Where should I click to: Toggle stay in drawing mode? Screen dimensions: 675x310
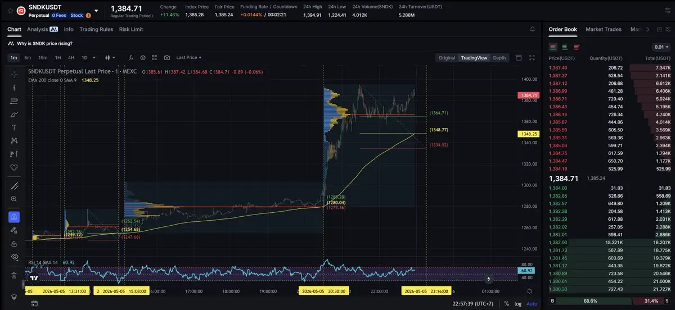pos(14,230)
